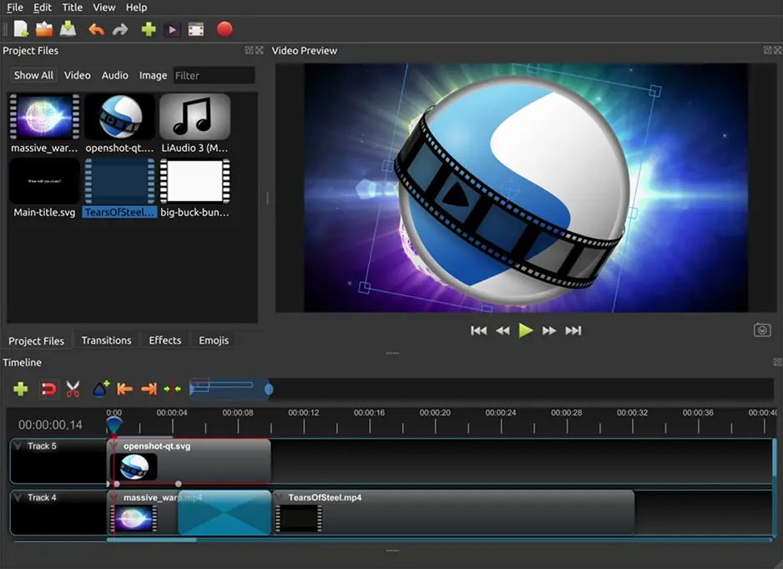Click the blue playhead marker on the ruler
Image resolution: width=783 pixels, height=569 pixels.
[114, 425]
